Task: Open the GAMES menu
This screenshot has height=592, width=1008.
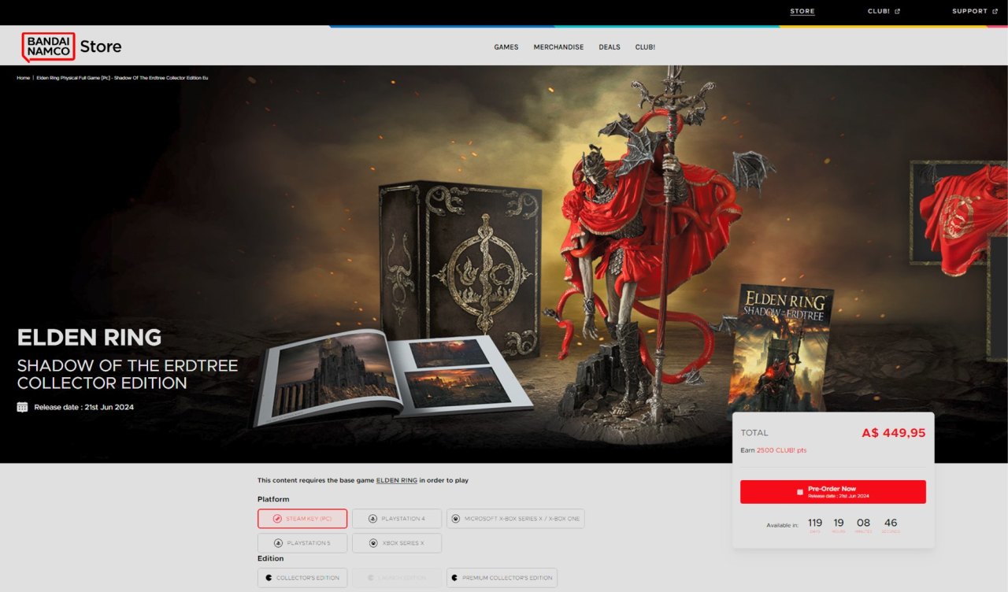Action: [x=506, y=47]
